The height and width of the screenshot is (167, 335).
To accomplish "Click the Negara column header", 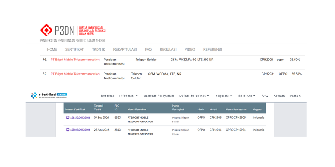I will (x=257, y=110).
